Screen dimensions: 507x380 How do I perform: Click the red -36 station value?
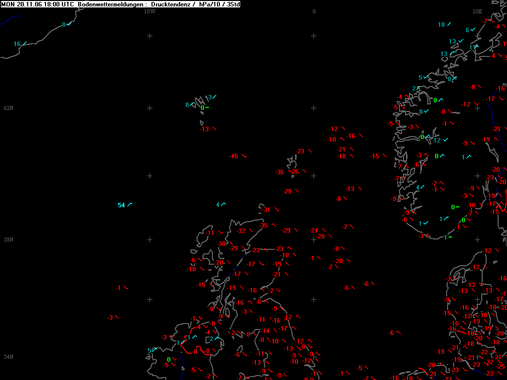280,172
